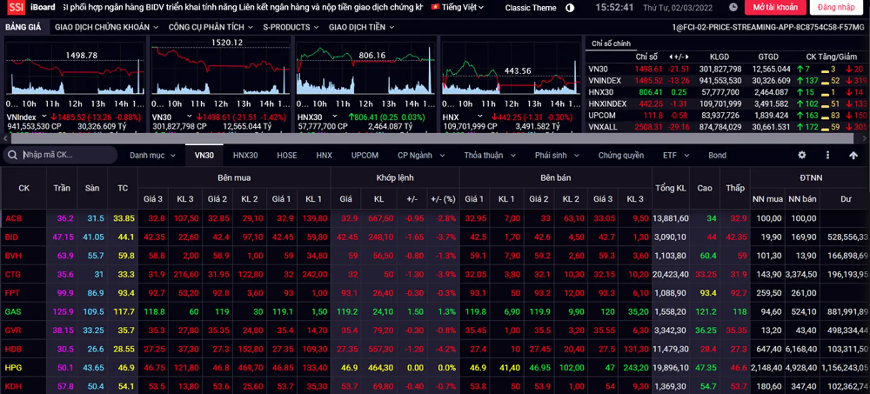Open the VNIndex mini chart
The height and width of the screenshot is (394, 870).
pyautogui.click(x=75, y=68)
